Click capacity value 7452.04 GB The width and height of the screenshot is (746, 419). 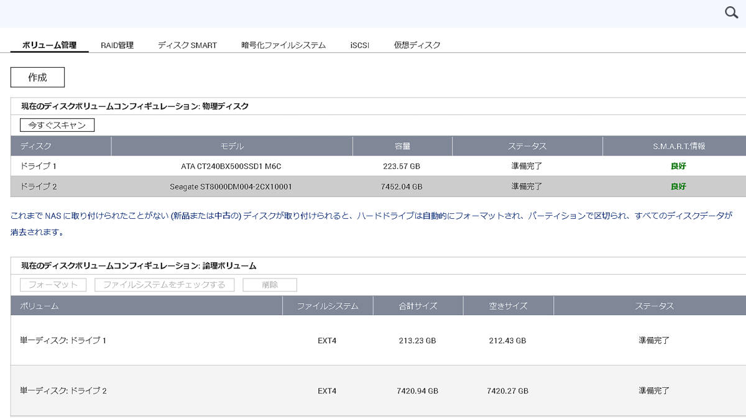[x=402, y=186]
